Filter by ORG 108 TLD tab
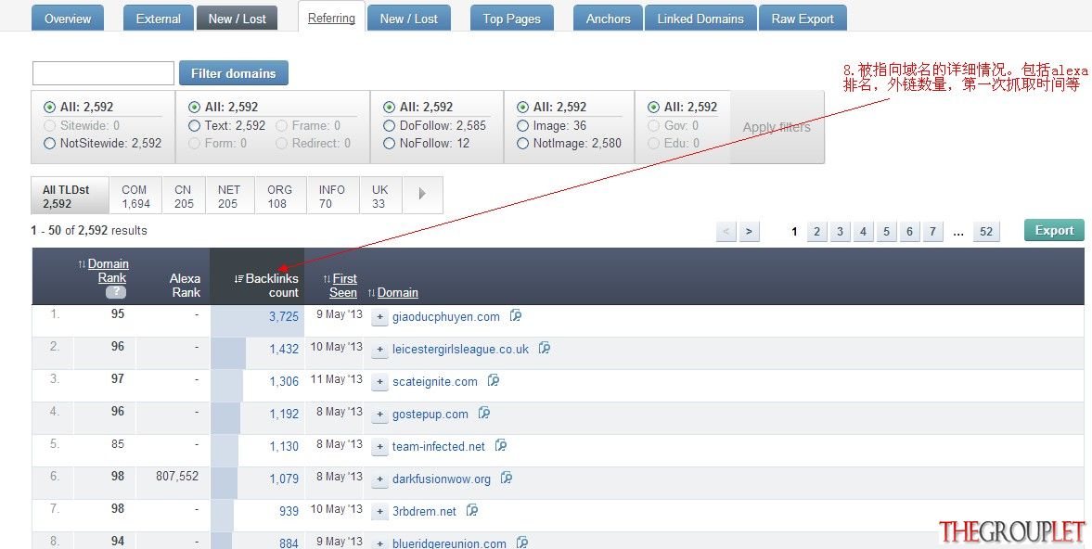Screen dimensions: 1092x549 click(279, 197)
